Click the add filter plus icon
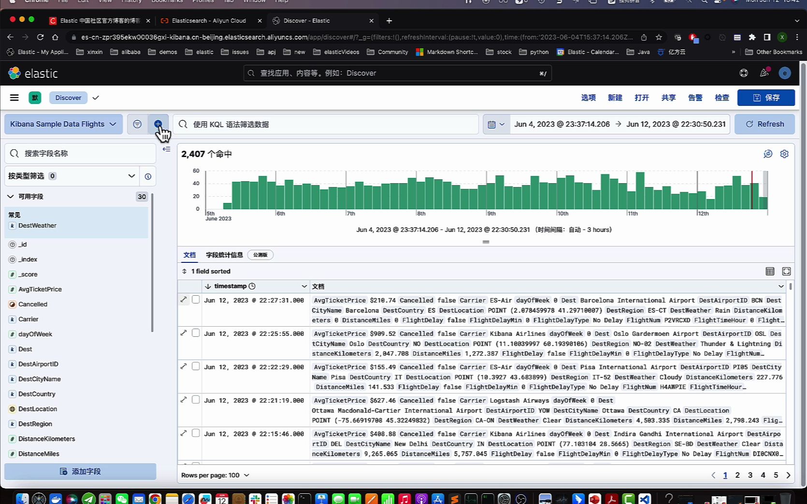 pyautogui.click(x=158, y=124)
